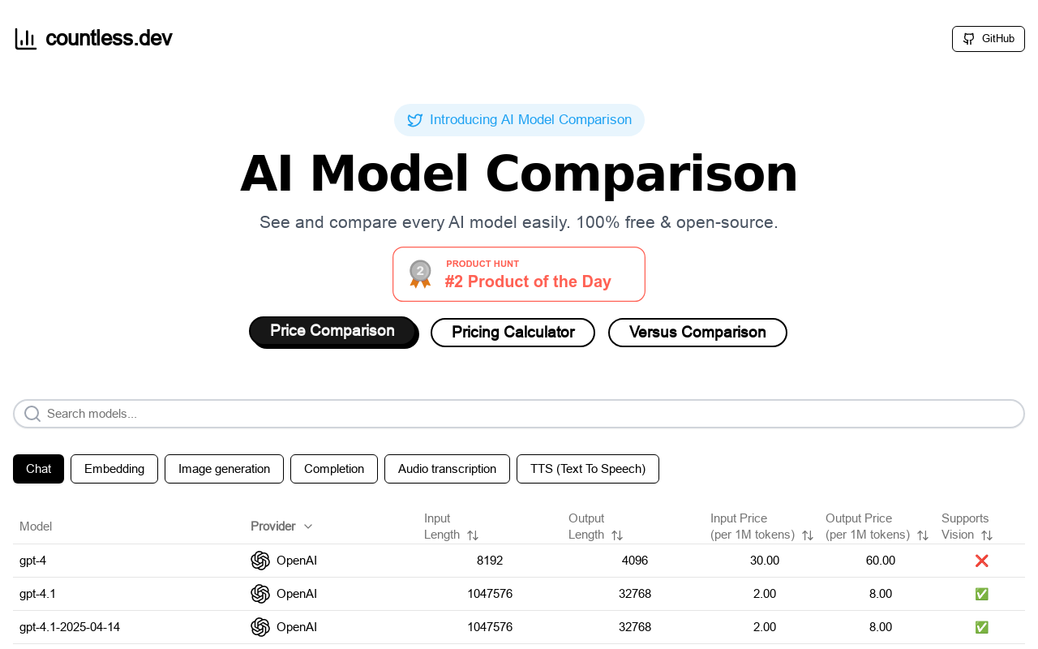Viewport: 1038px width, 649px height.
Task: Toggle the Image generation filter chip
Action: (x=224, y=469)
